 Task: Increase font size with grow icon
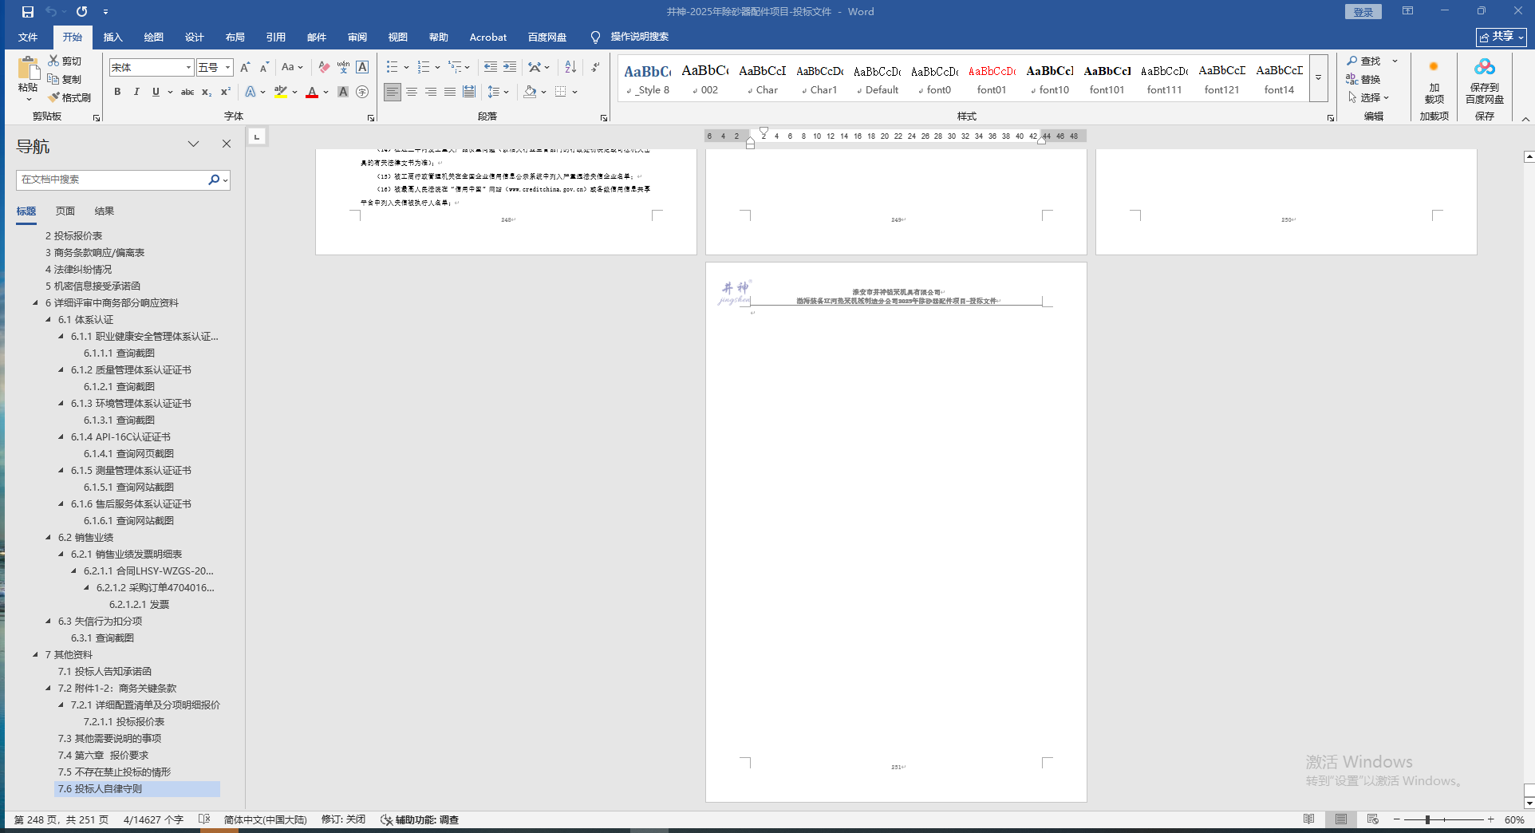[245, 68]
